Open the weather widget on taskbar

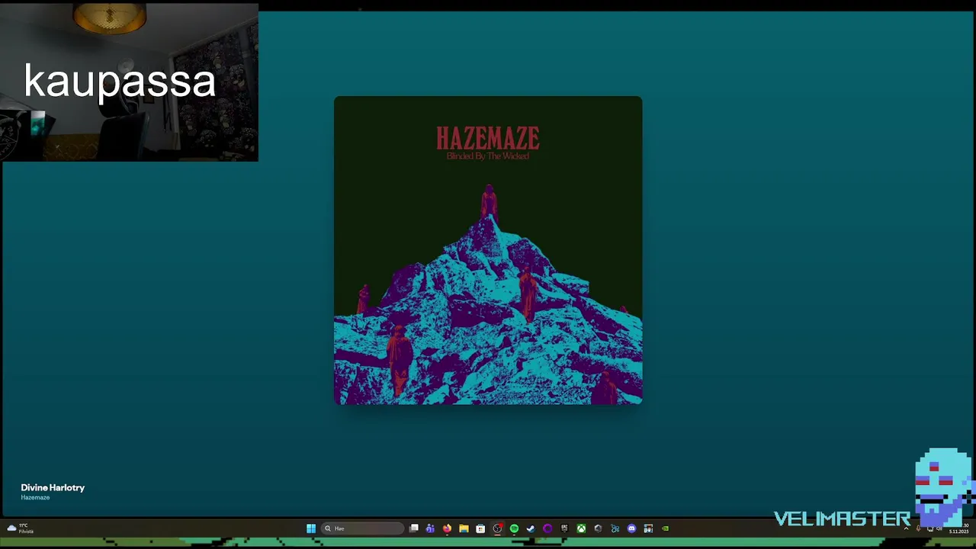19,528
